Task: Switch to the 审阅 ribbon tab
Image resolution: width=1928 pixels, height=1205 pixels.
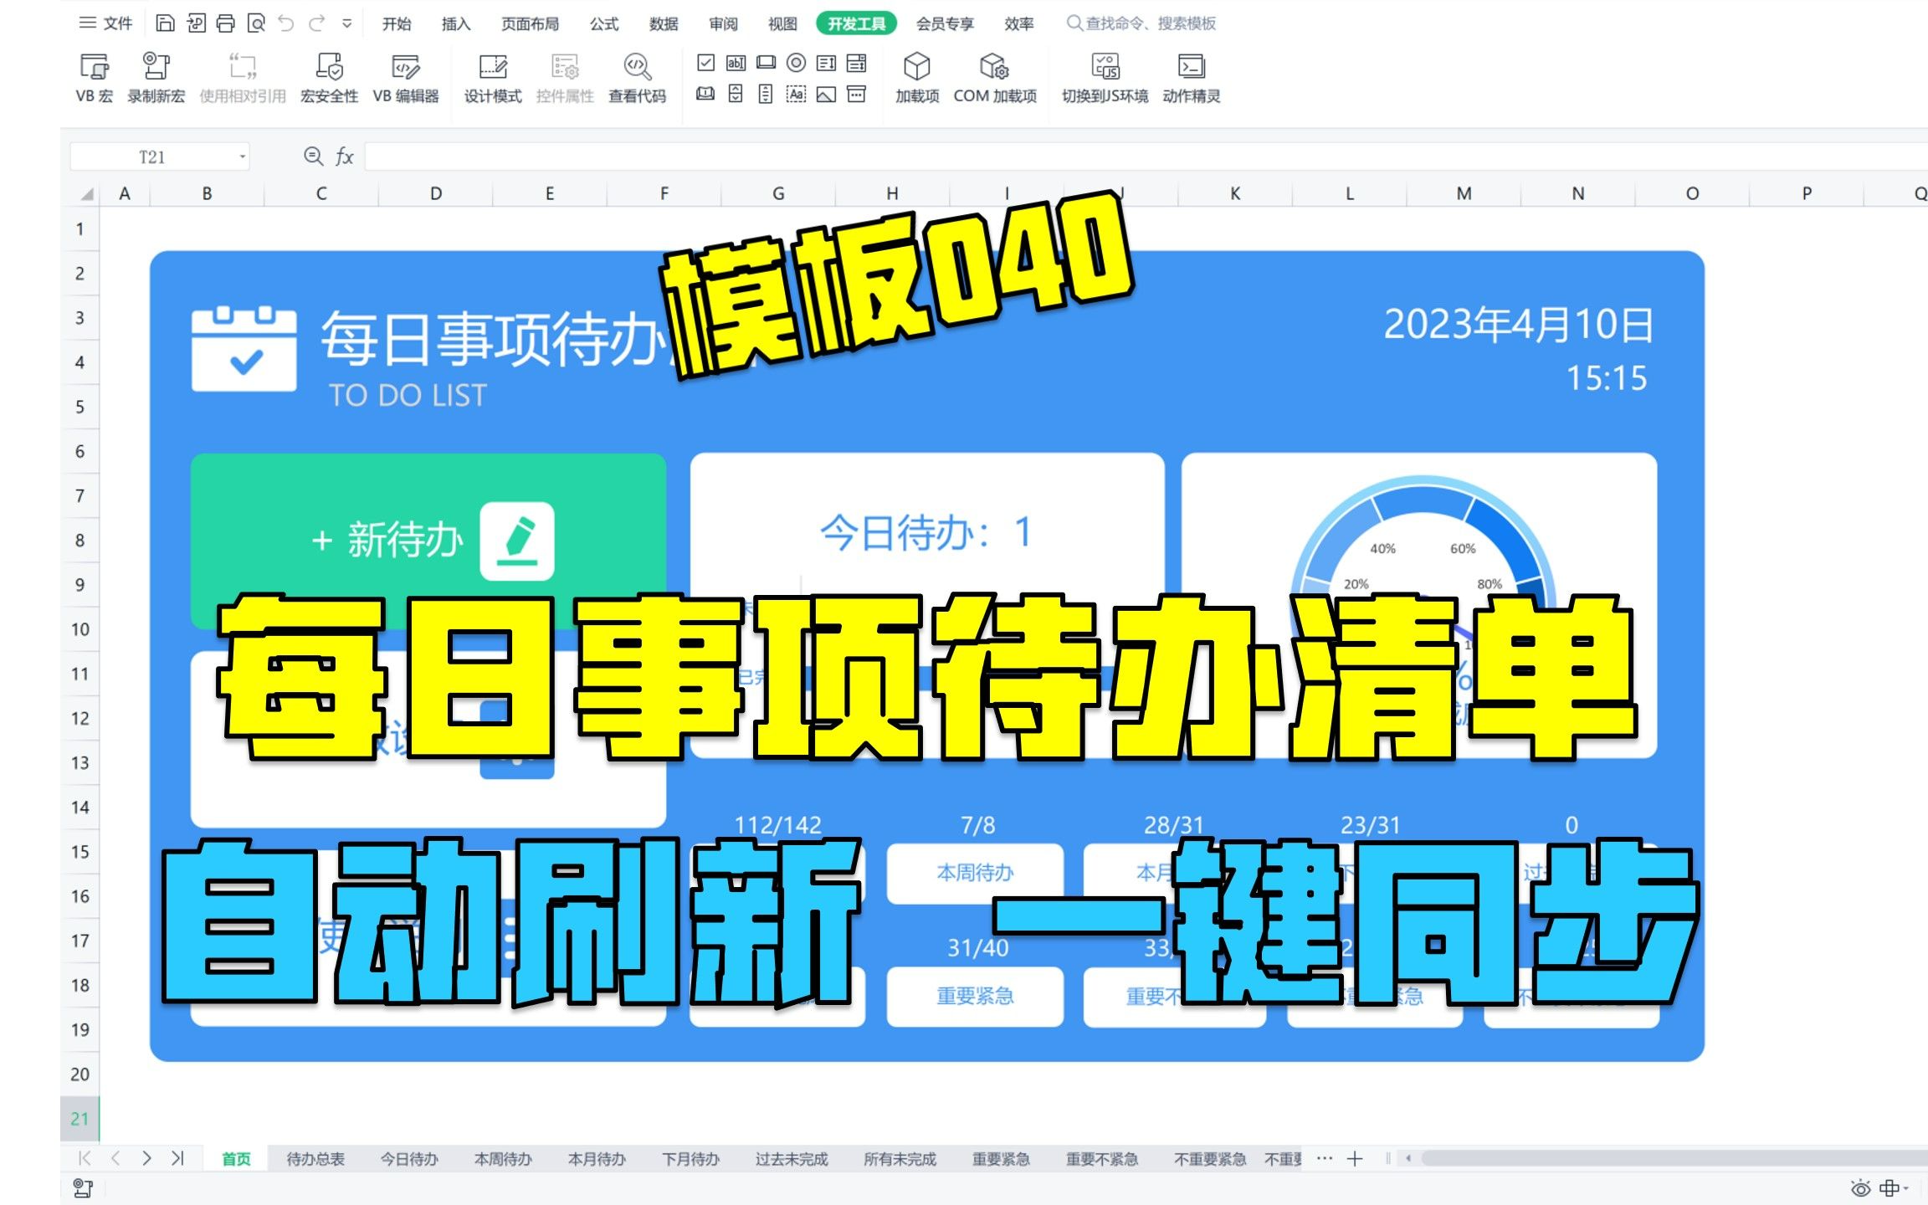Action: click(x=723, y=23)
